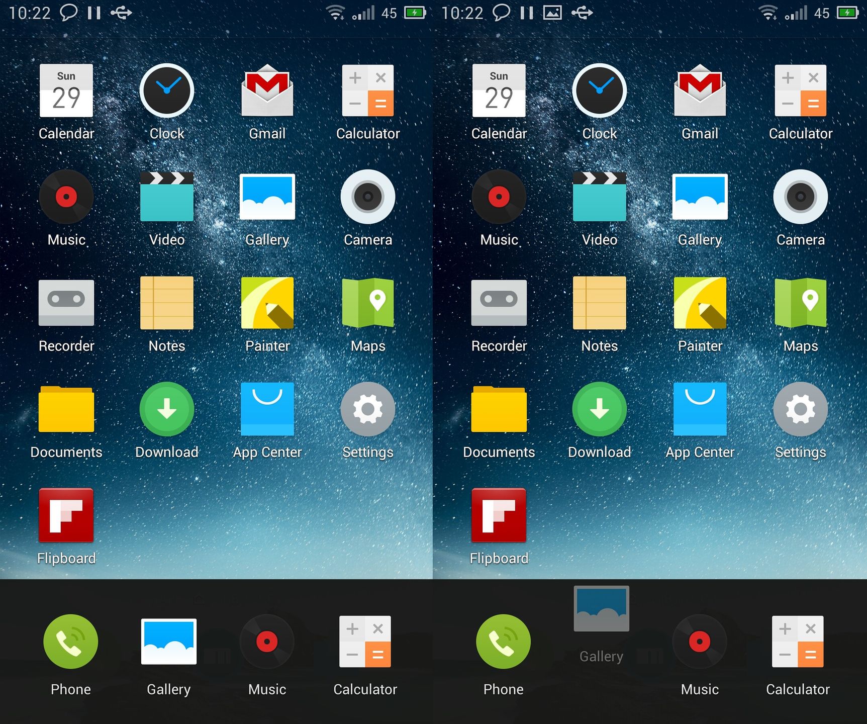This screenshot has width=867, height=724.
Task: Tap the 10:22 time on left status bar
Action: tap(30, 13)
